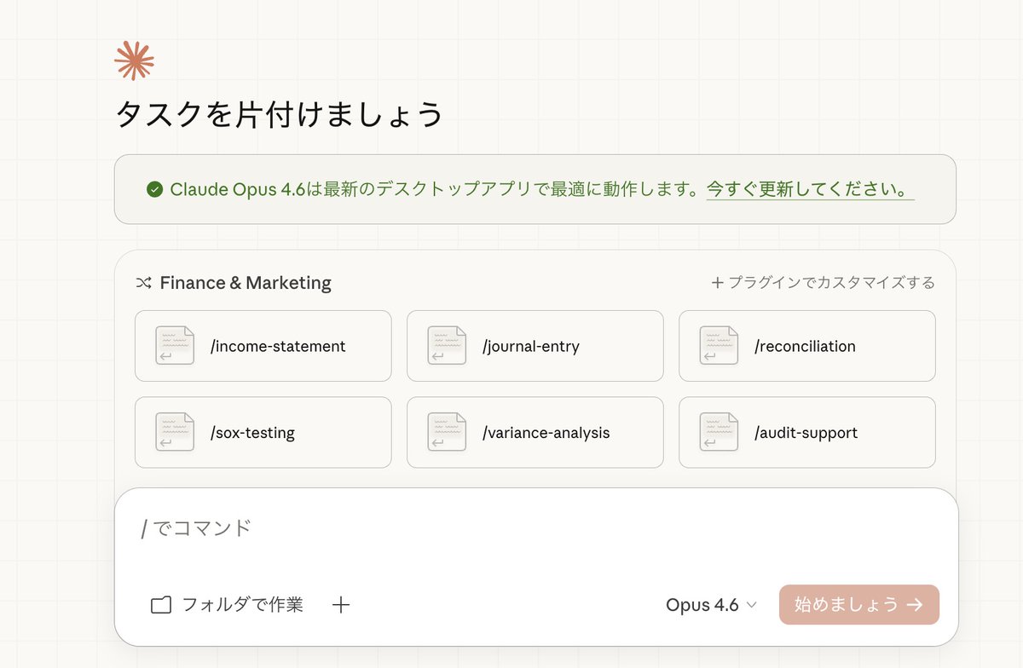Click the /audit-support document icon

click(x=719, y=432)
